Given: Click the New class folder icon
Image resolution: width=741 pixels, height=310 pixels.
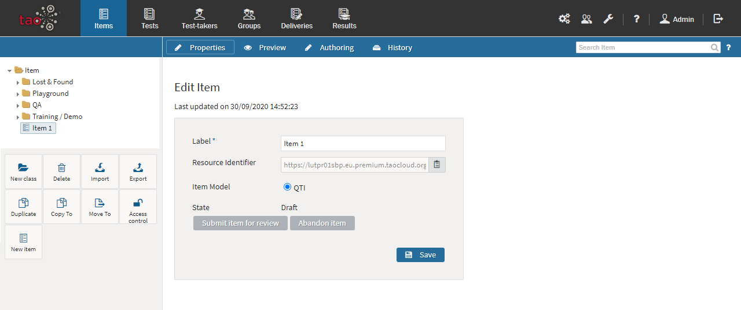Looking at the screenshot, I should pyautogui.click(x=23, y=168).
